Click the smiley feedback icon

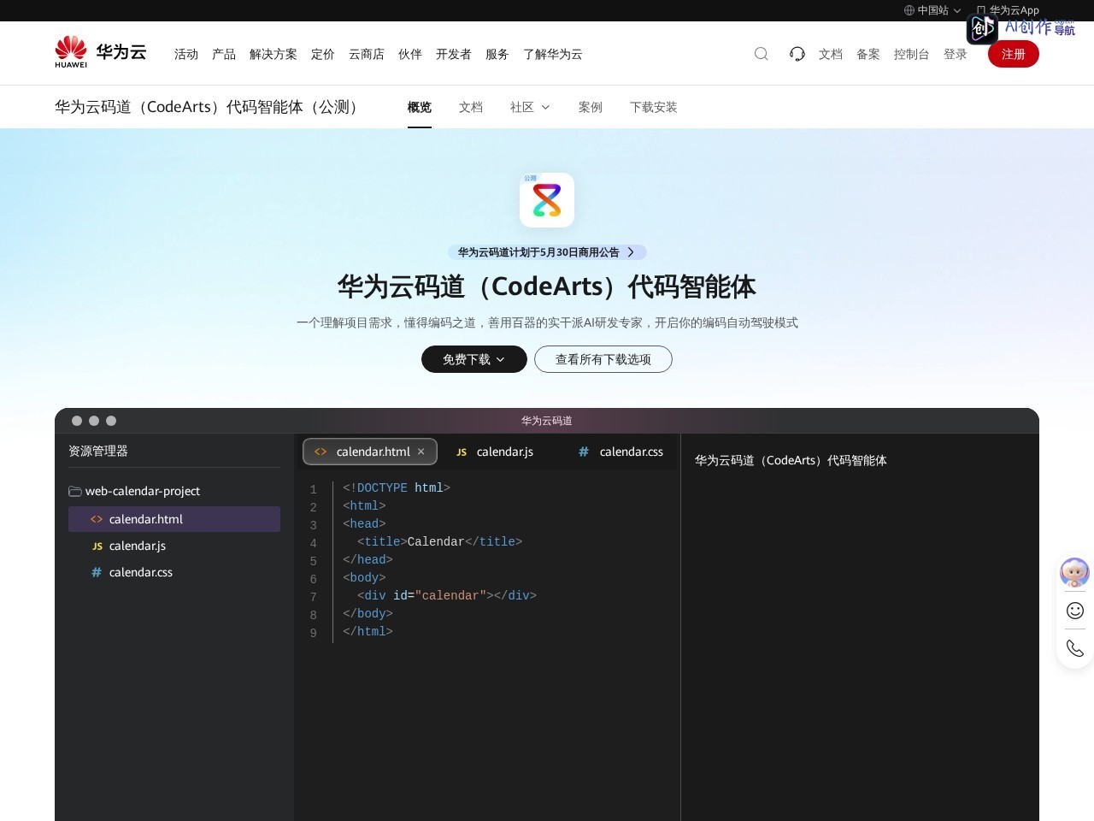pos(1075,611)
